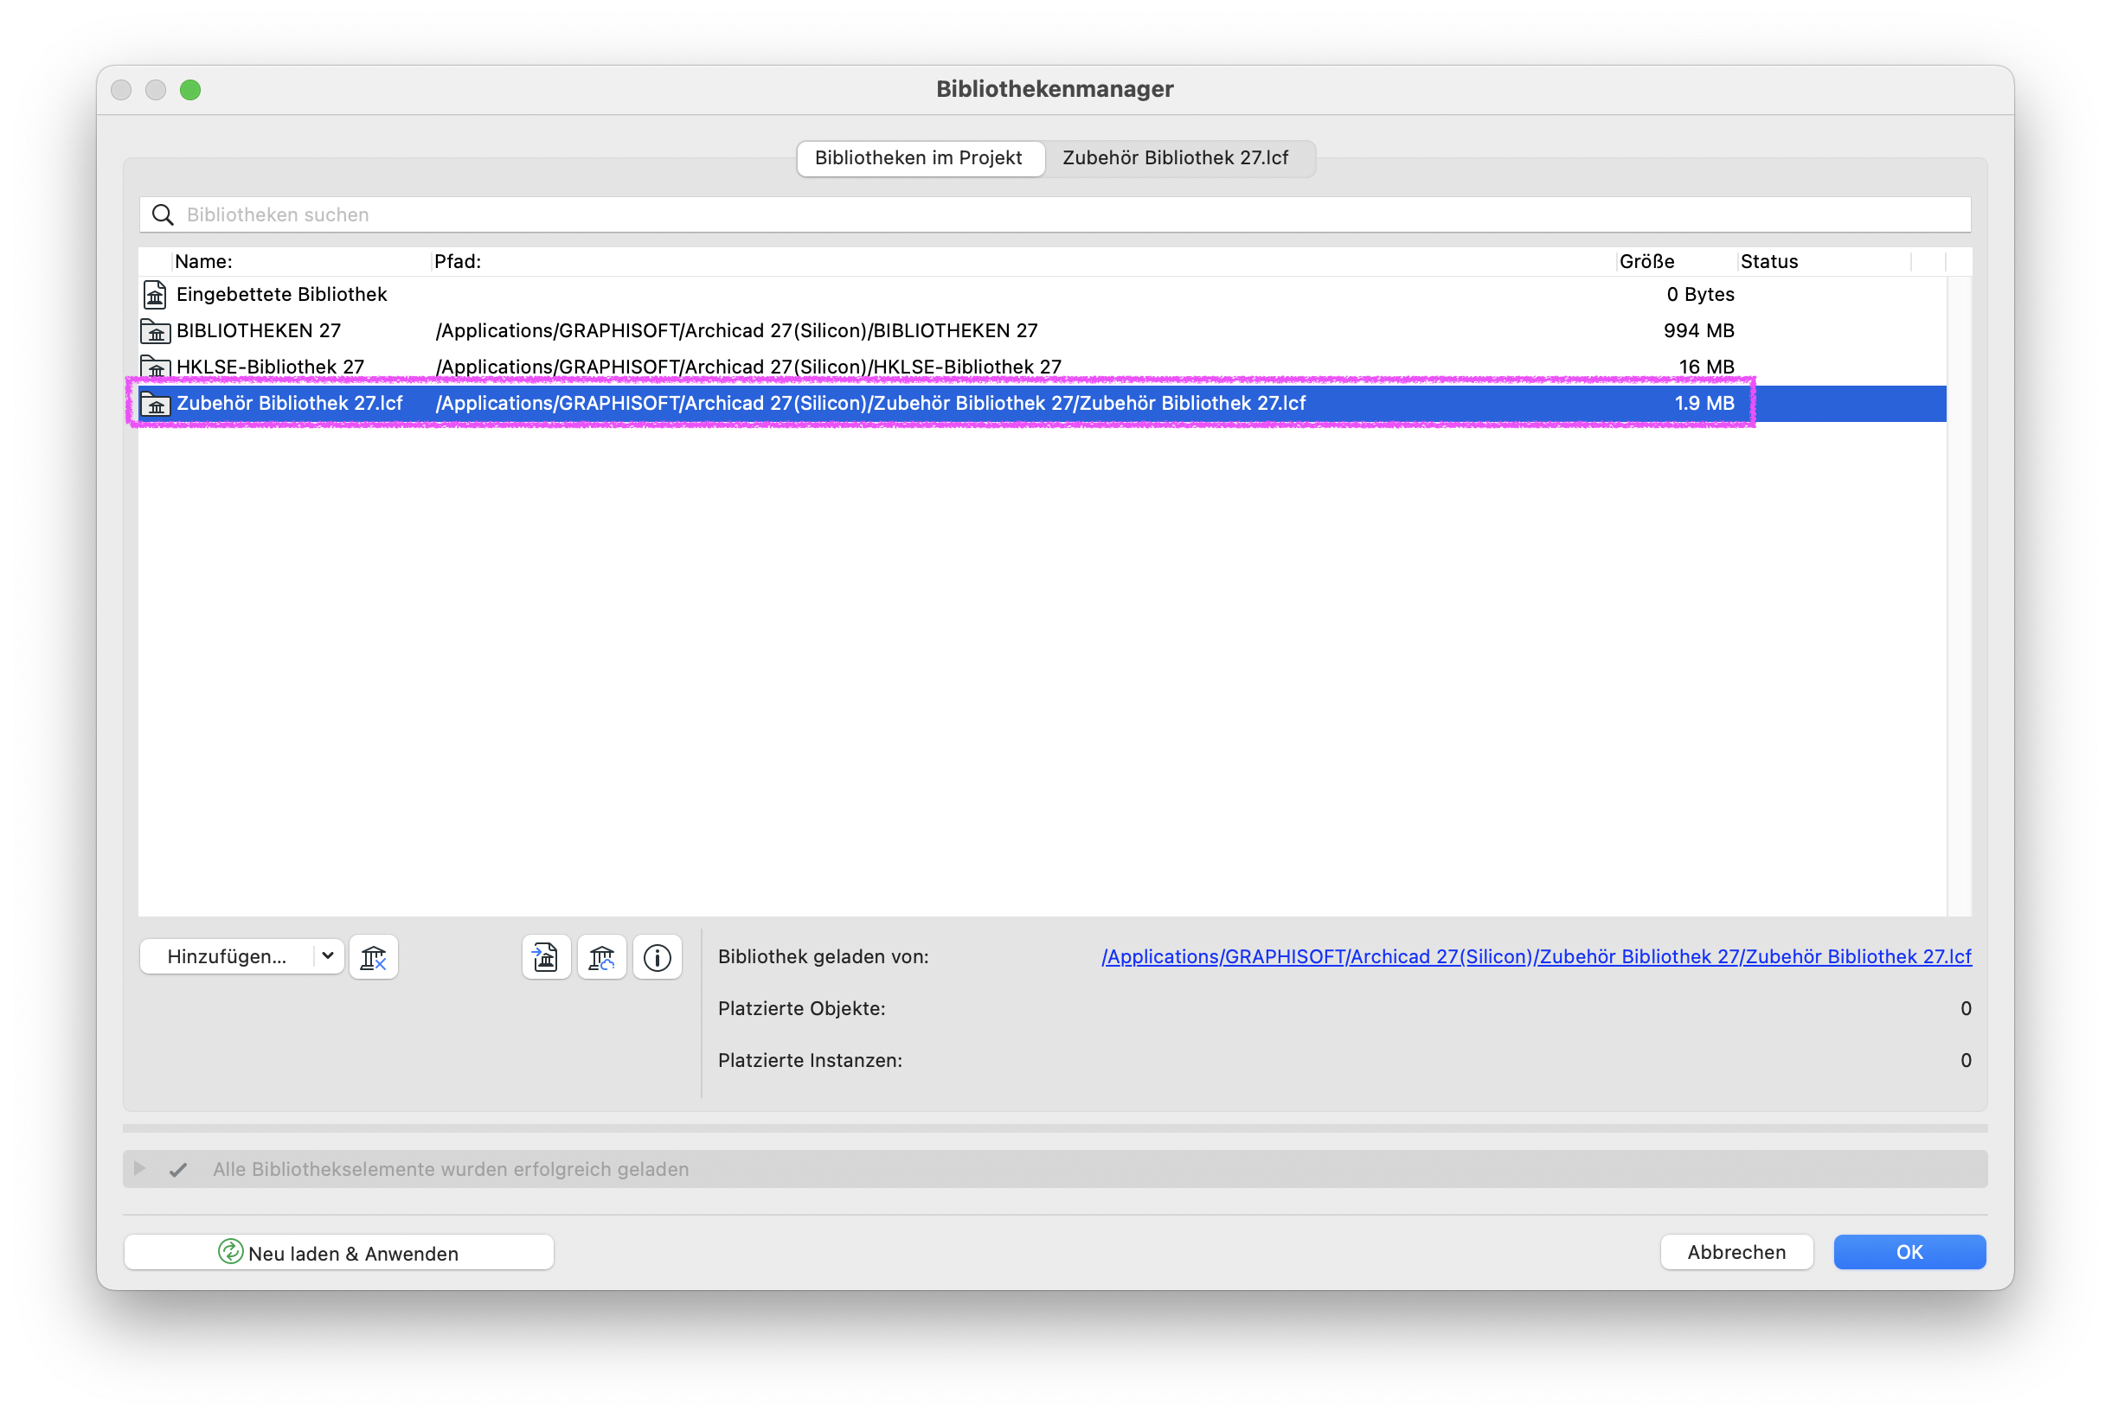Click the Zubehör Bibliothek 27.lcf row icon
Viewport: 2111px width, 1418px height.
coord(156,403)
